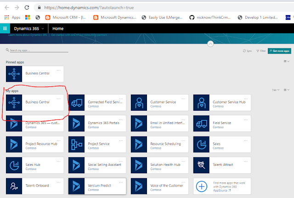Image resolution: width=294 pixels, height=198 pixels.
Task: Click the site lock icon in address bar
Action: click(x=39, y=7)
